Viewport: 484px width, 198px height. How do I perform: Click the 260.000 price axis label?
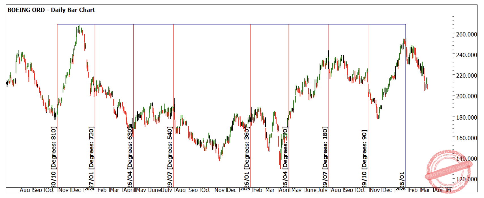(466, 34)
